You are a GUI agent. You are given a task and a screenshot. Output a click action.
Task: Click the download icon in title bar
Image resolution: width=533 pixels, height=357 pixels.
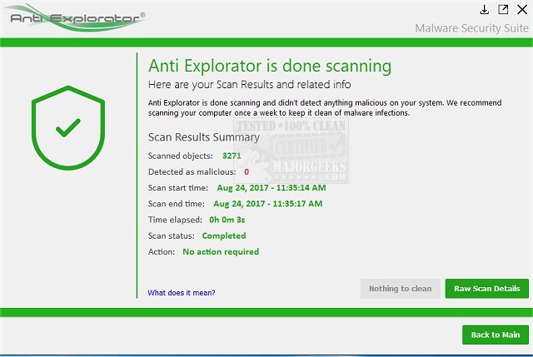point(485,9)
